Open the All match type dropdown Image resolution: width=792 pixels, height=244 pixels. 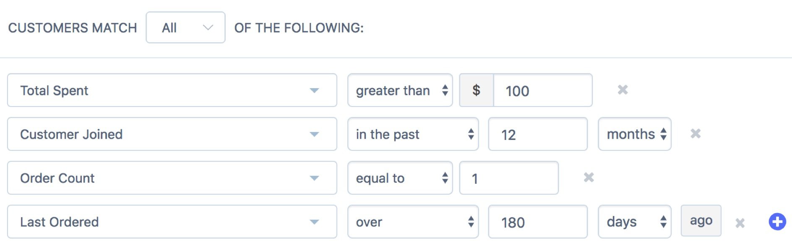185,28
